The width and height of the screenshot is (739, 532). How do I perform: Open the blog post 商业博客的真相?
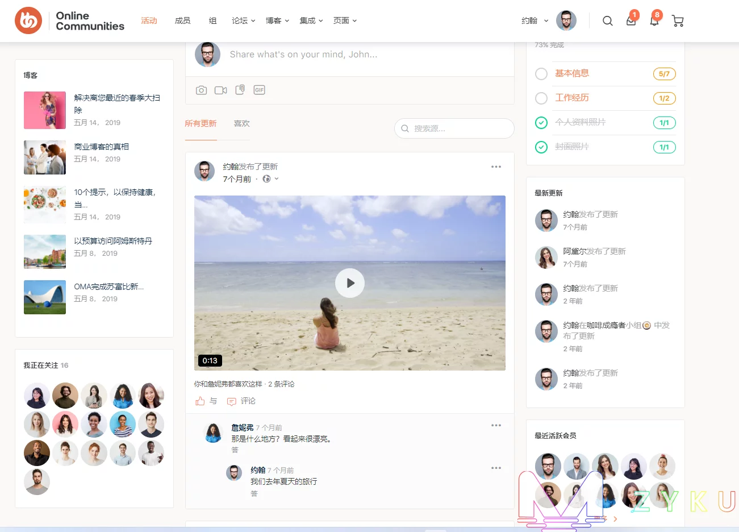[x=102, y=147]
